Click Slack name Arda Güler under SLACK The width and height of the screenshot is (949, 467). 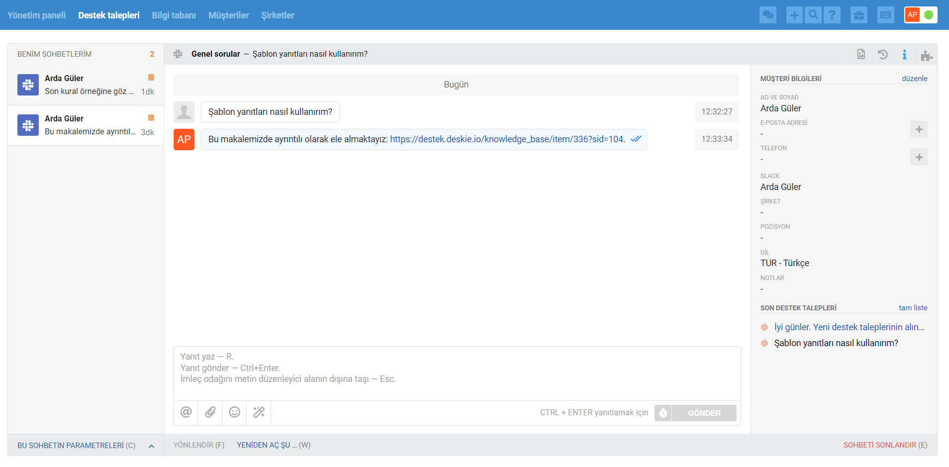781,187
